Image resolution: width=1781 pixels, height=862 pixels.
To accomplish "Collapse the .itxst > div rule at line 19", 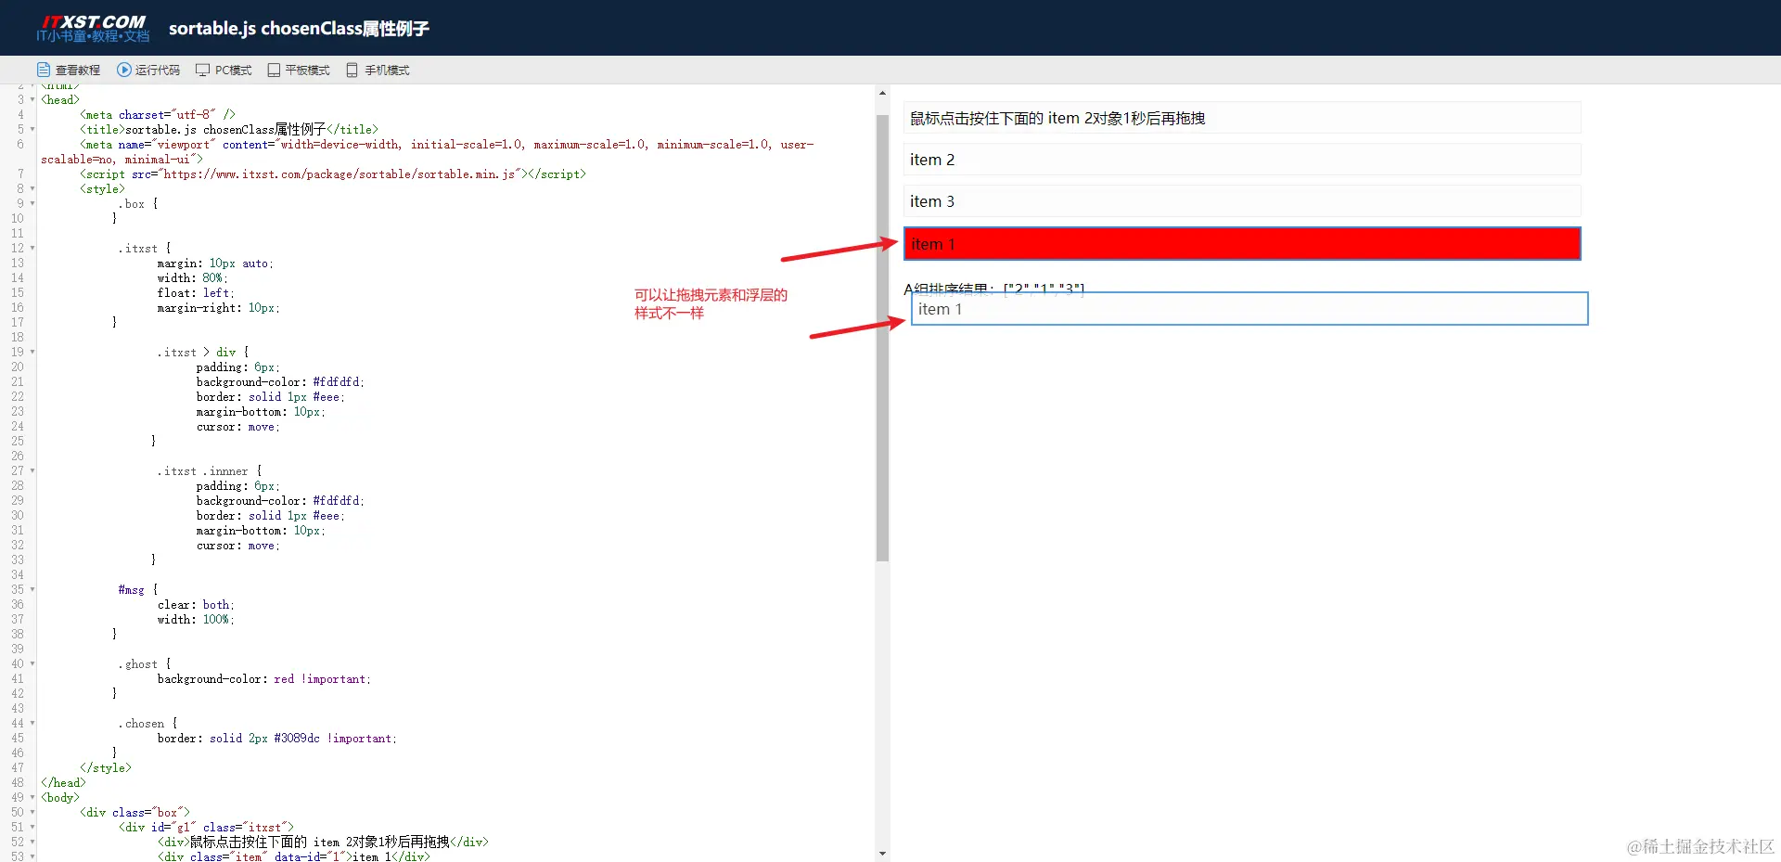I will click(32, 352).
